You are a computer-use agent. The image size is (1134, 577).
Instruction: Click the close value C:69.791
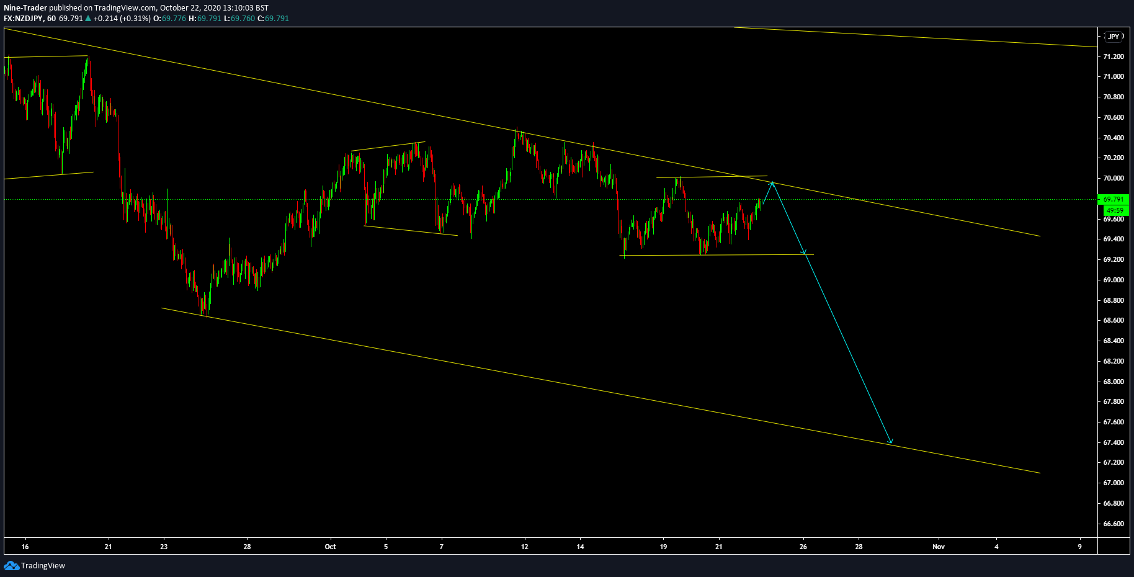pos(273,19)
